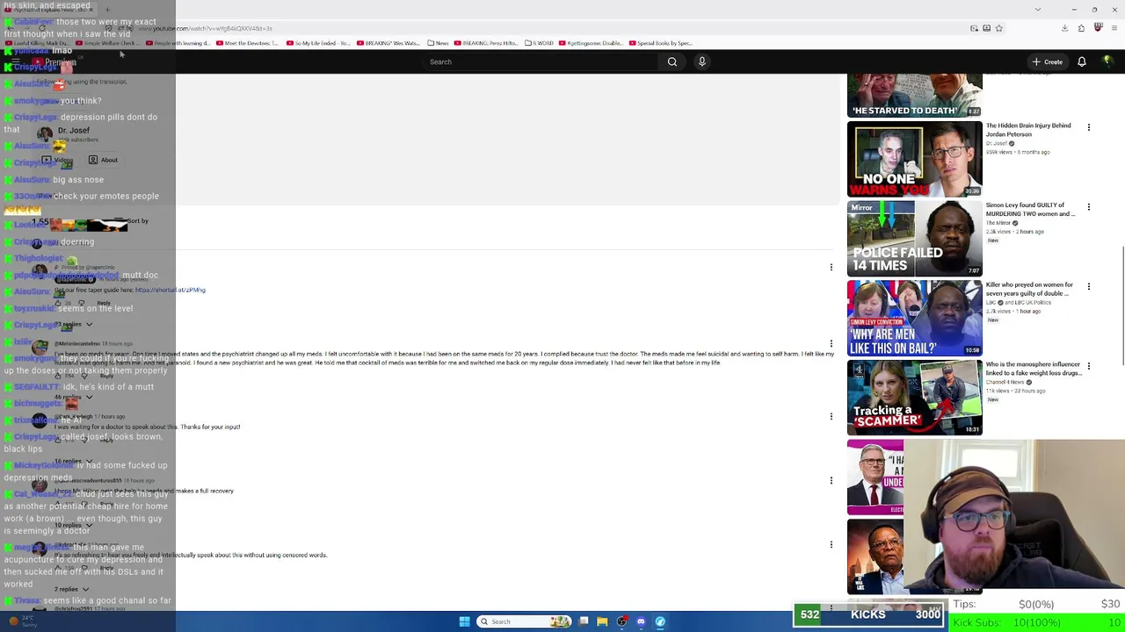Open options for 'so refreshing' comment
The image size is (1125, 632).
[x=831, y=544]
